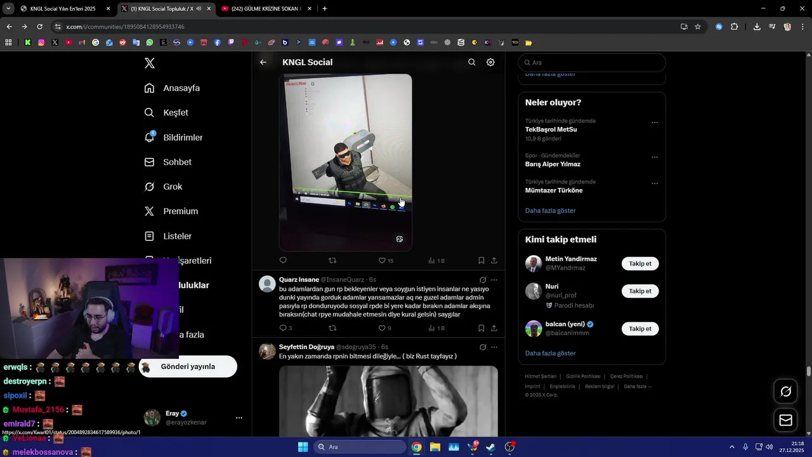Open the X logo home link

(150, 63)
